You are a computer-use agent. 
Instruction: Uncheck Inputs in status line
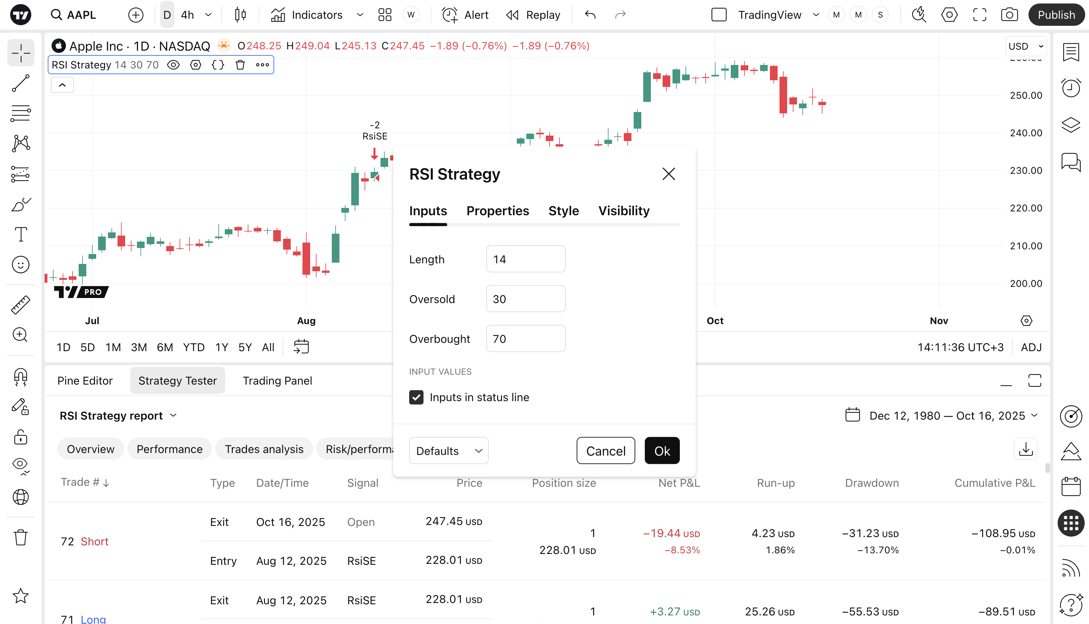coord(416,397)
